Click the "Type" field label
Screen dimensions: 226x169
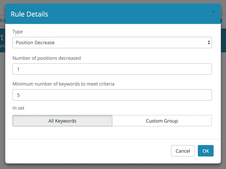(18, 32)
